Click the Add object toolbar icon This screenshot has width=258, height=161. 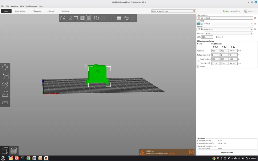tap(63, 18)
